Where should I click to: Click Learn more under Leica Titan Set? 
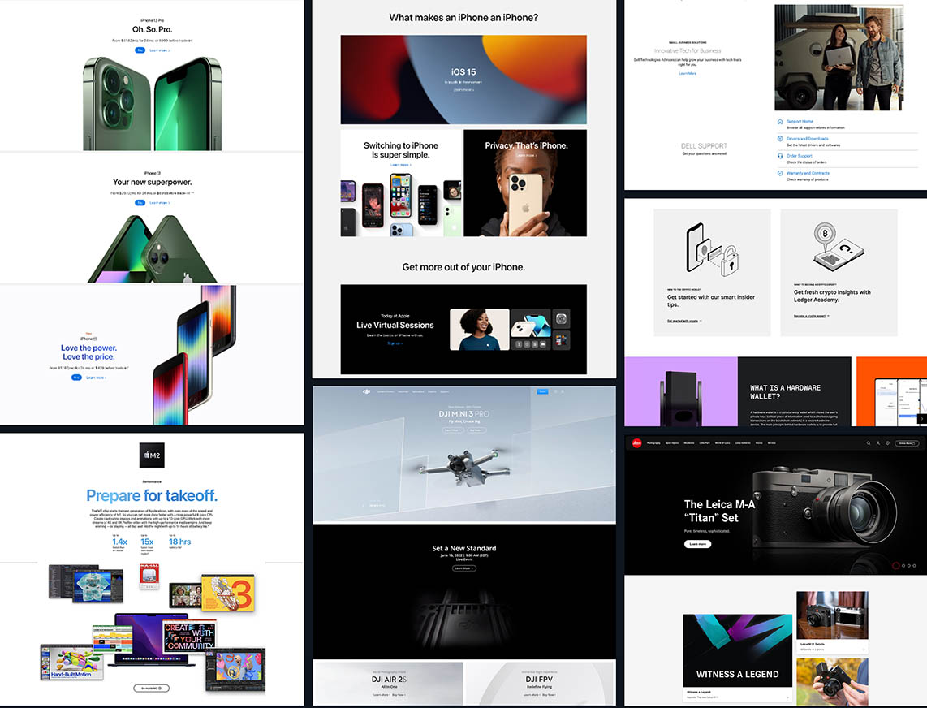(697, 543)
